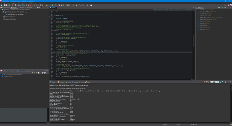This screenshot has width=232, height=126.
Task: Click the Remove Launch icon in Console toolbar
Action: click(x=206, y=82)
